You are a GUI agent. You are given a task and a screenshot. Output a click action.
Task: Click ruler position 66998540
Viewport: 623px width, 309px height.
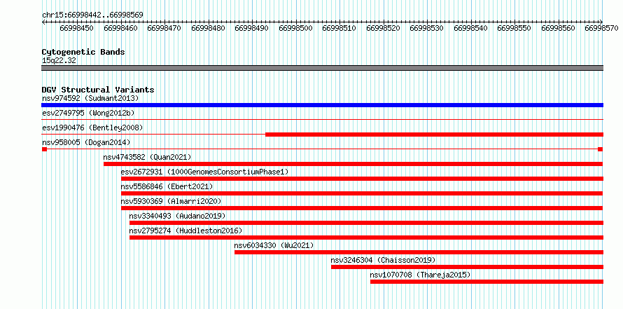pyautogui.click(x=470, y=28)
